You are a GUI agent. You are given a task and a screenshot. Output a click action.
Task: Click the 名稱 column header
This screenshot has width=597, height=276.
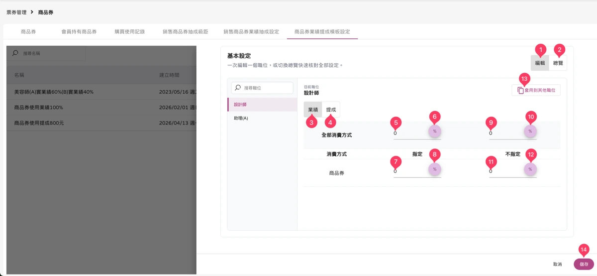point(19,75)
